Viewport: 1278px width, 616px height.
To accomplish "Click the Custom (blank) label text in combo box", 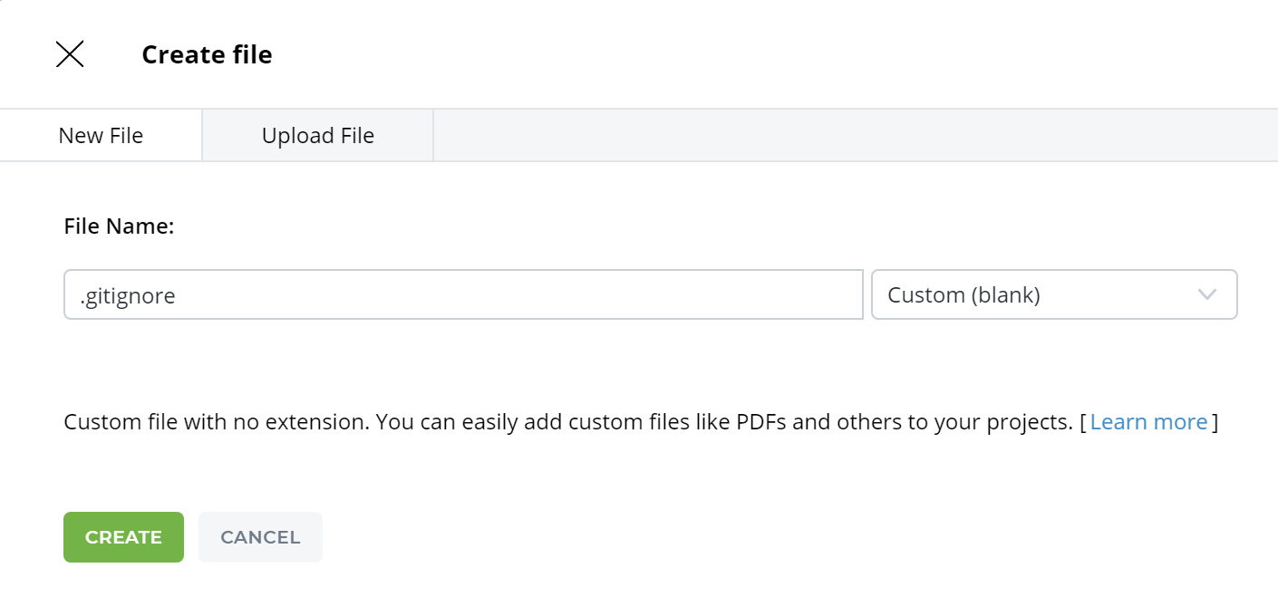I will tap(963, 295).
